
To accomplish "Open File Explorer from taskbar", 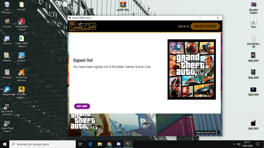I will [100, 144].
